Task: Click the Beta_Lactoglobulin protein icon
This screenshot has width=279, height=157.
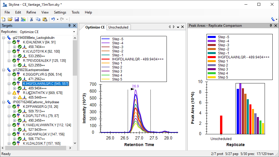Action: click(9, 37)
